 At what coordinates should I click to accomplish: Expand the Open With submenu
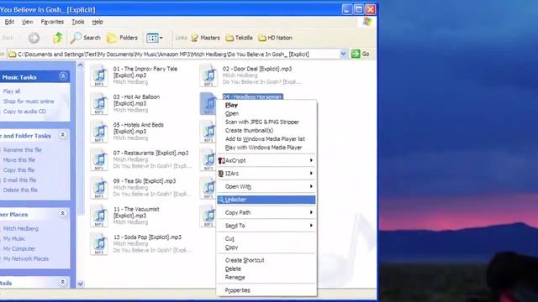click(266, 186)
